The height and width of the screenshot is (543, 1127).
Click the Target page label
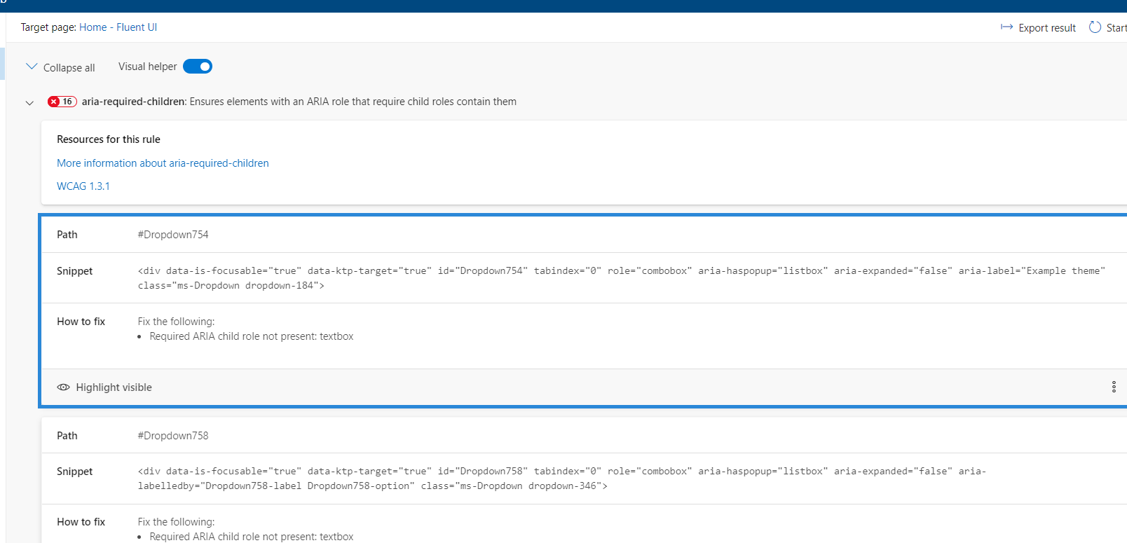pos(48,27)
